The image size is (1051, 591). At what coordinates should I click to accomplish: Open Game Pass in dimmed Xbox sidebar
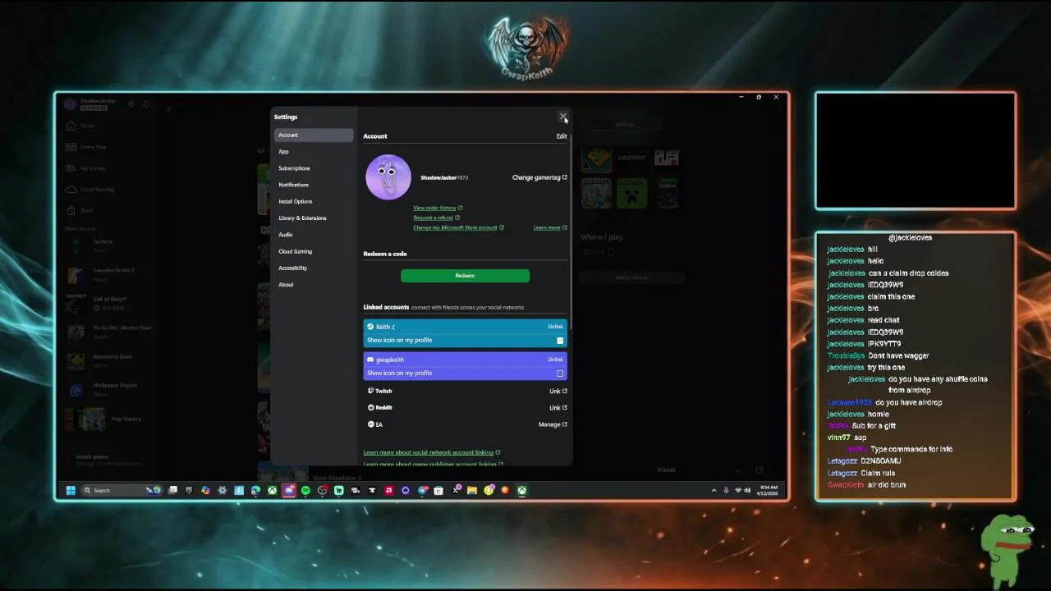[86, 147]
